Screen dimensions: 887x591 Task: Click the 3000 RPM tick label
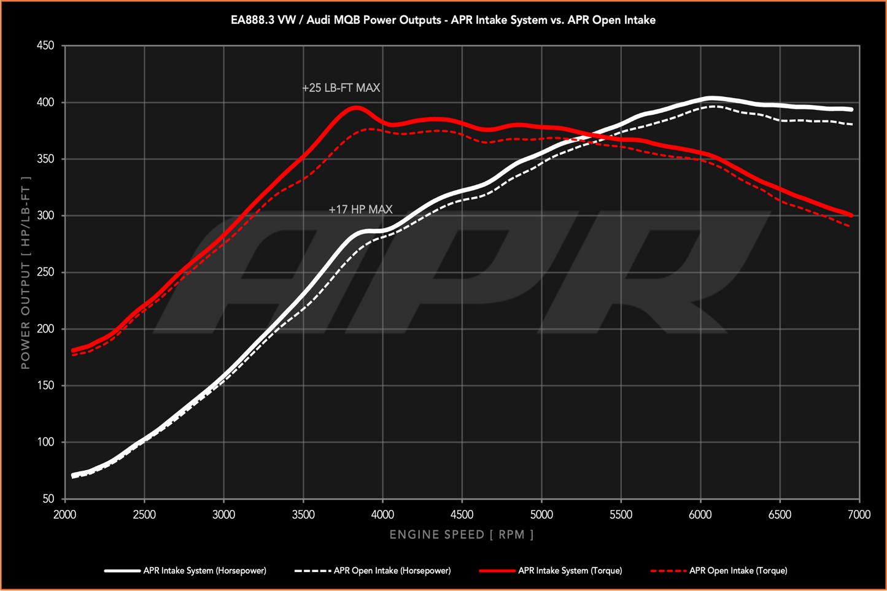click(224, 515)
